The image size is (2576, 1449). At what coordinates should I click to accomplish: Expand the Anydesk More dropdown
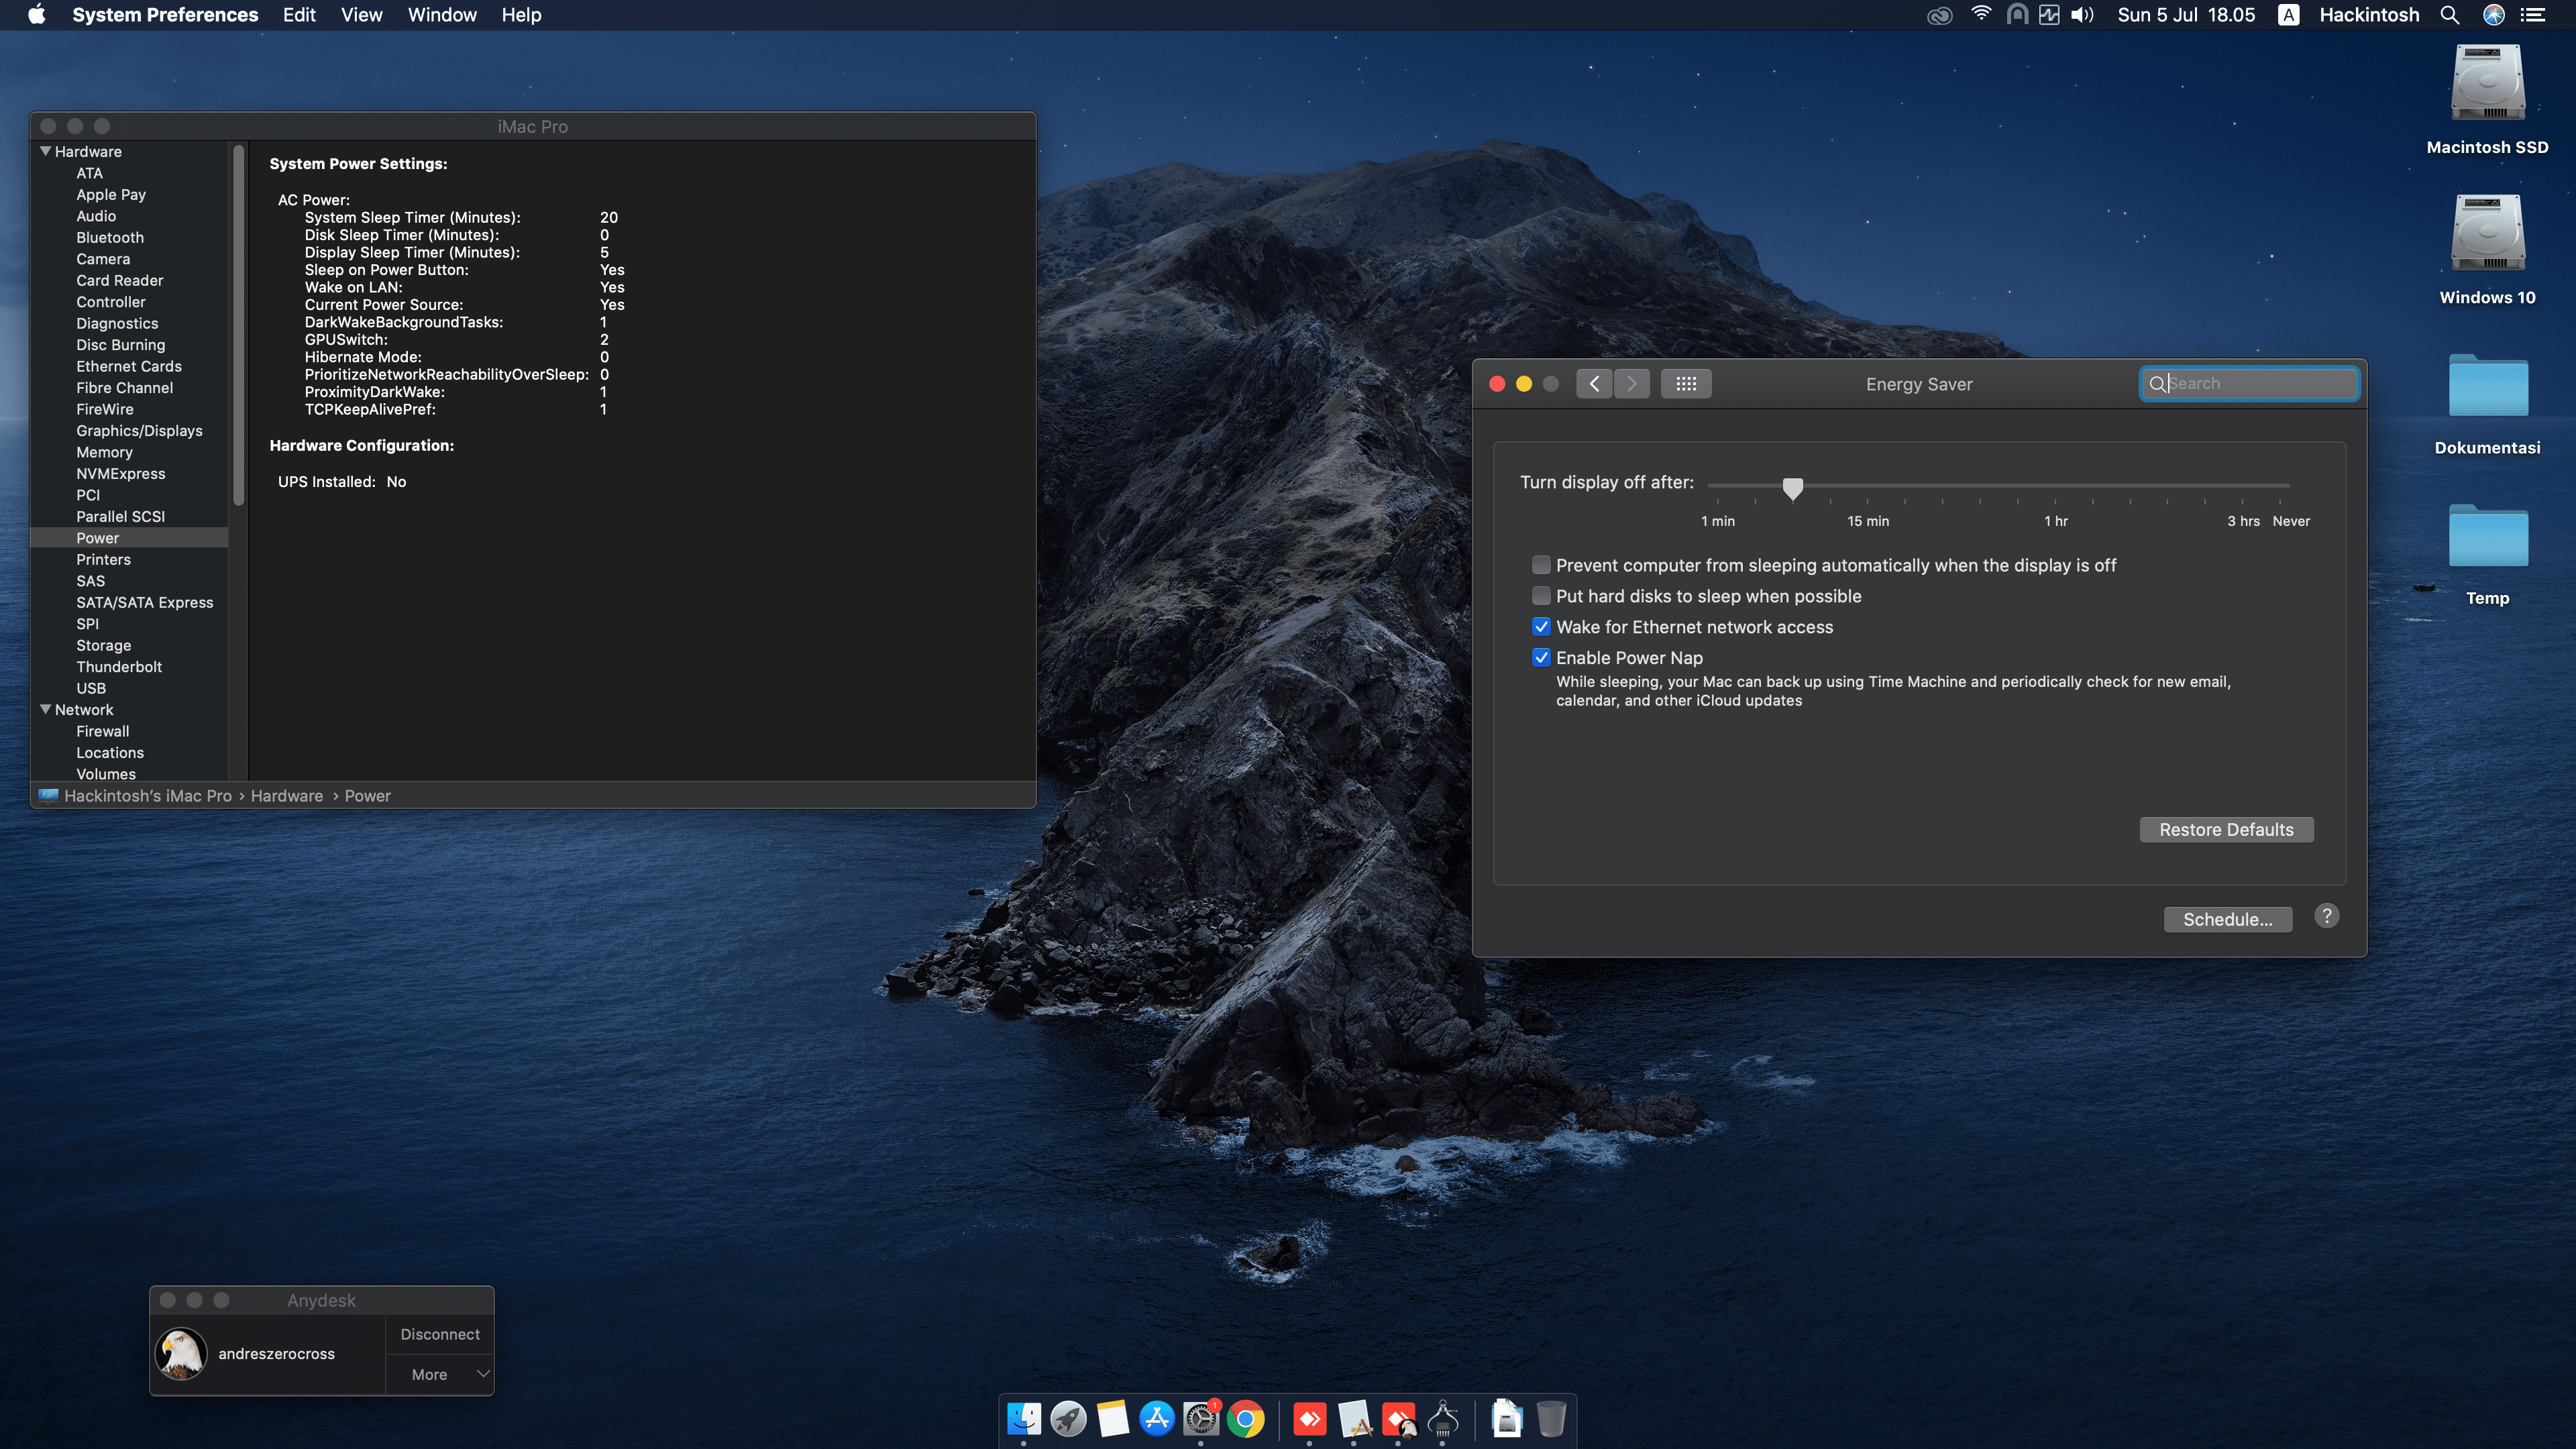(x=440, y=1374)
